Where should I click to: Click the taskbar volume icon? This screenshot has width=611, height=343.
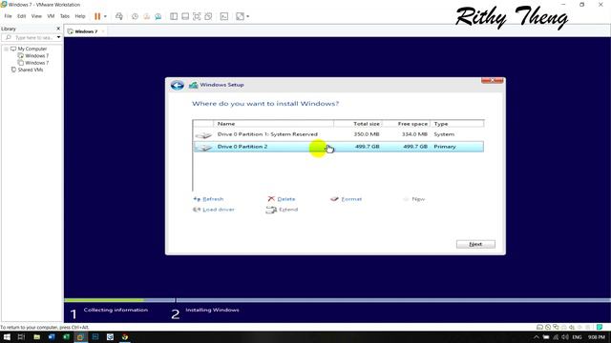[565, 337]
